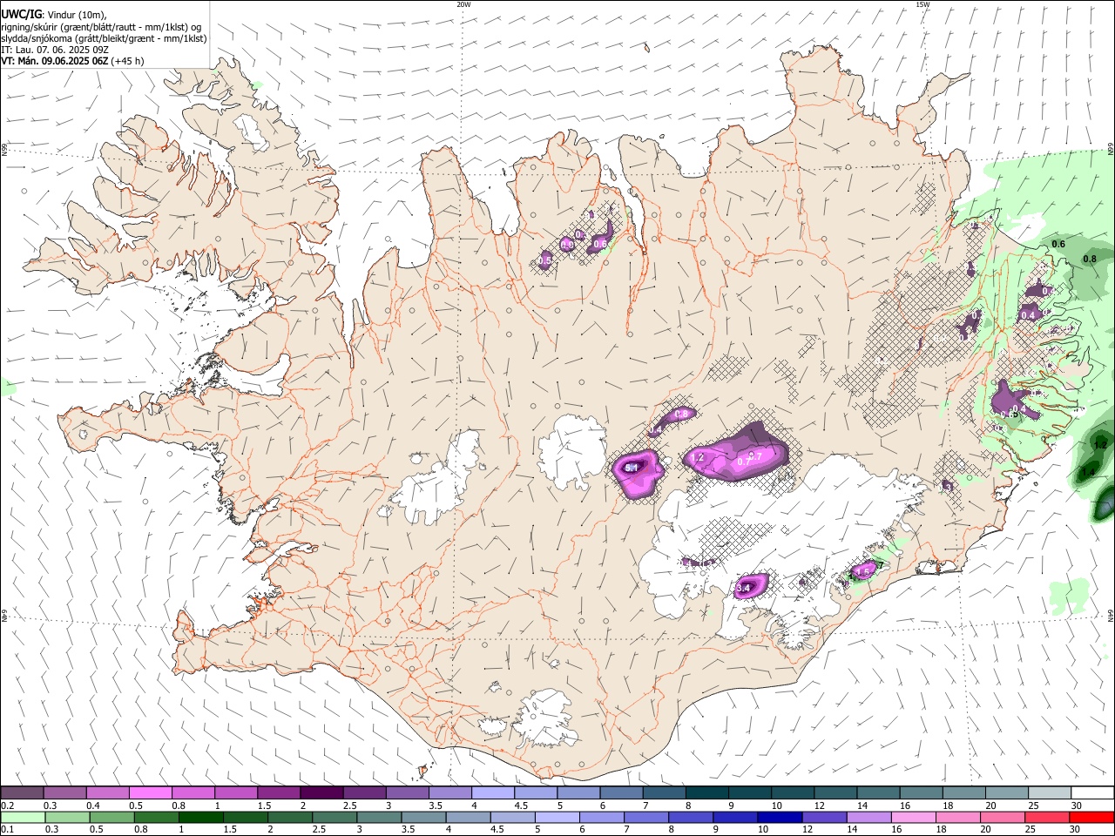Pick the grey swatch labeled 20 in the snow scale

pyautogui.click(x=1006, y=792)
